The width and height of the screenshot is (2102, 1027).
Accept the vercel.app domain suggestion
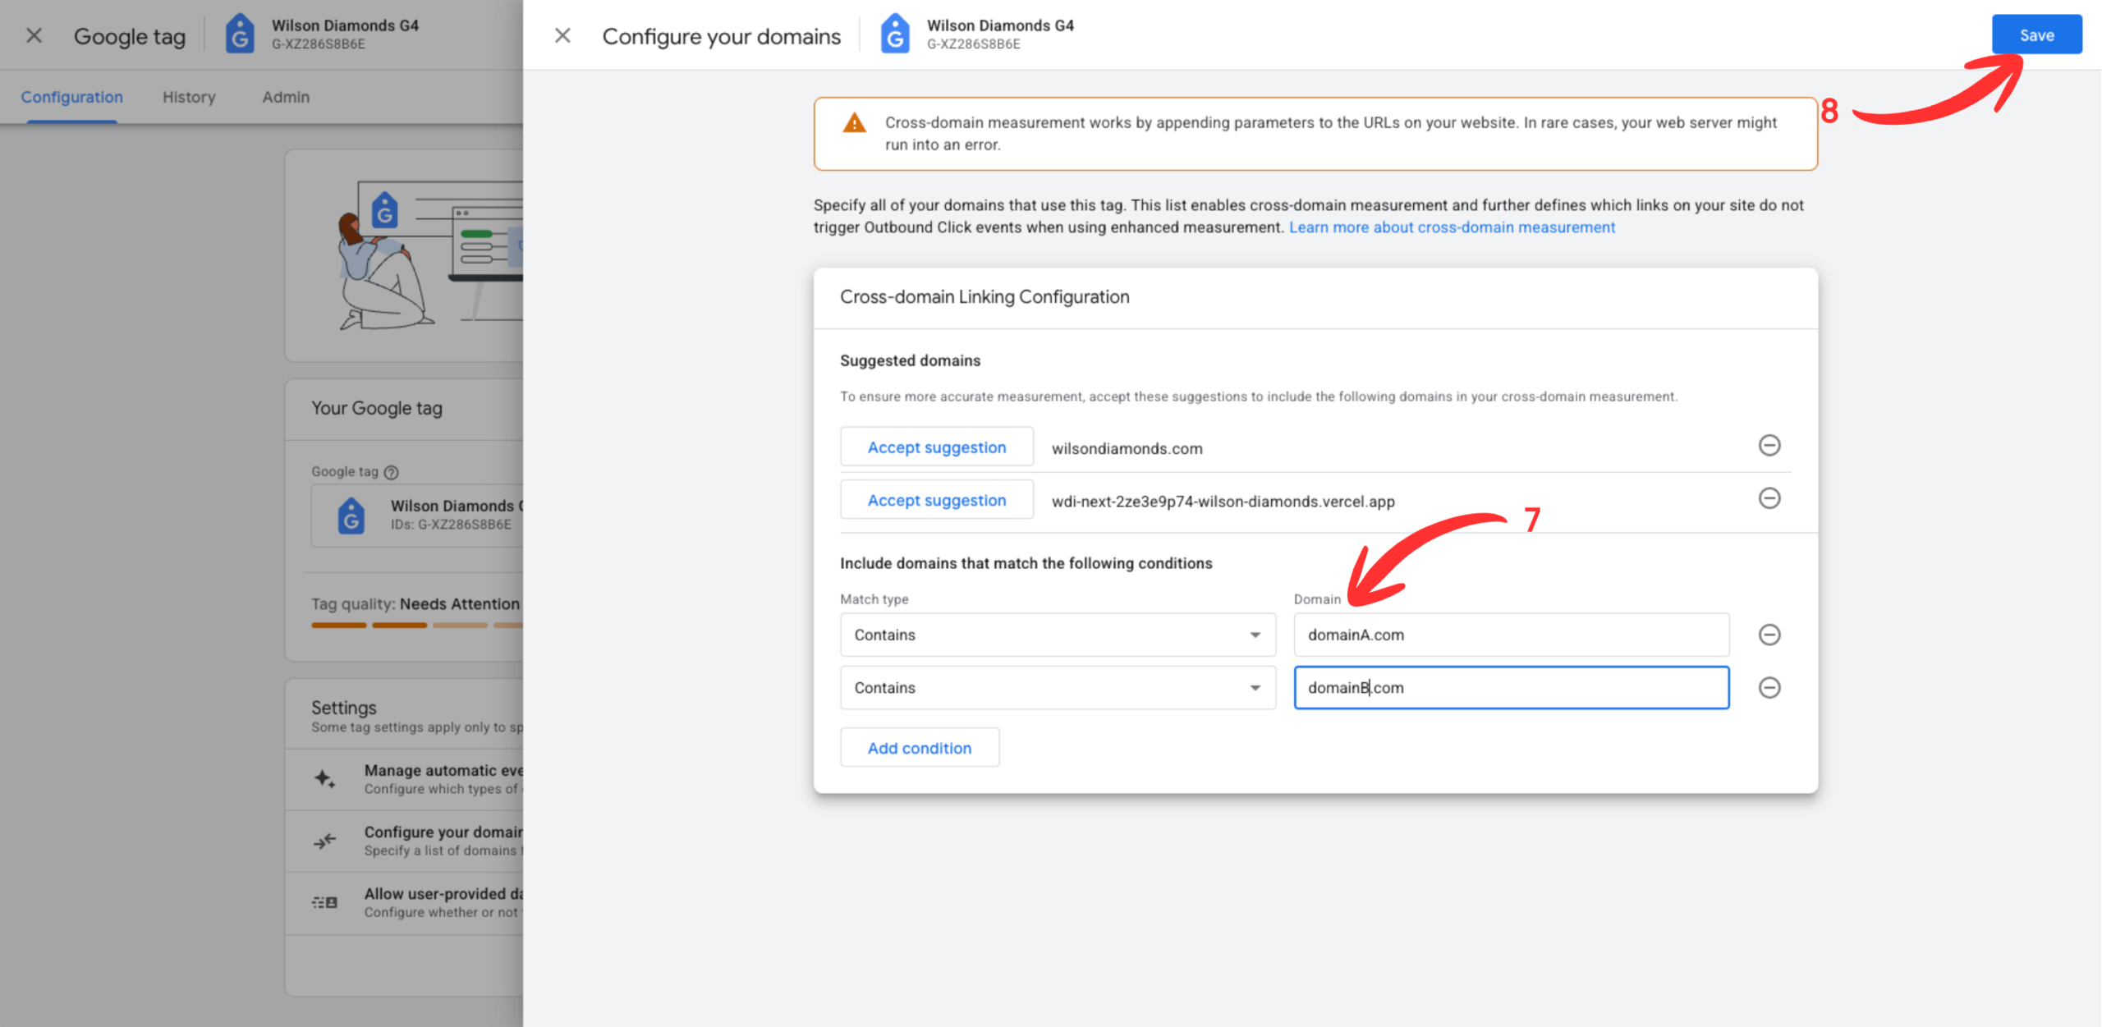[x=937, y=500]
